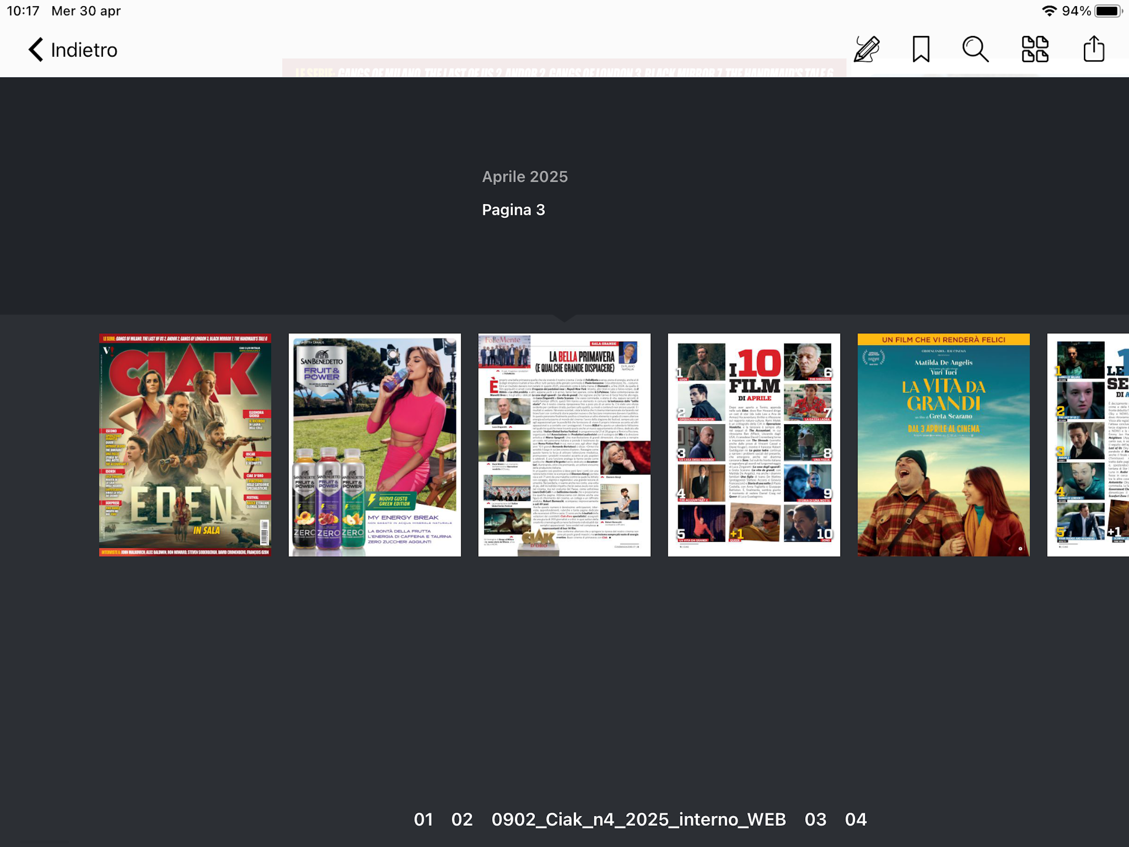Image resolution: width=1129 pixels, height=847 pixels.
Task: Open the page thumbnails grid icon
Action: pos(1035,49)
